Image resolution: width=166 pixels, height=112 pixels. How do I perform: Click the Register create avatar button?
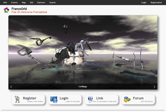point(28,99)
